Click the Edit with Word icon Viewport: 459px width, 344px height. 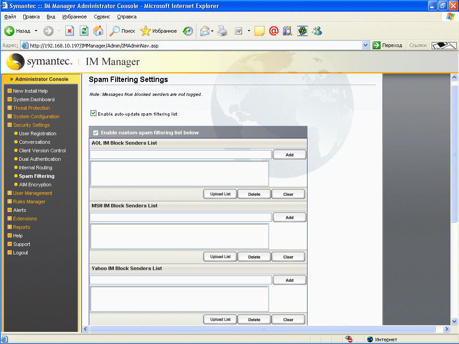tap(238, 31)
